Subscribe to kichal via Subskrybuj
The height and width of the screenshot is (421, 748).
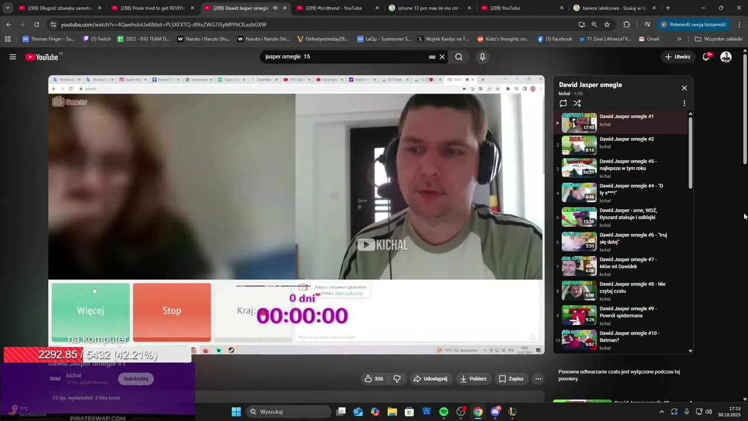pyautogui.click(x=136, y=378)
